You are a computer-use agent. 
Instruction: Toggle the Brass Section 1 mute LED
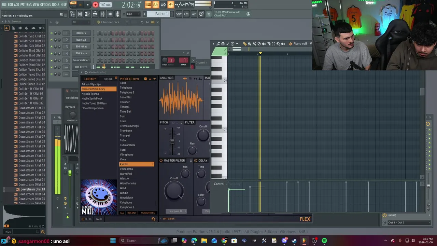point(52,60)
